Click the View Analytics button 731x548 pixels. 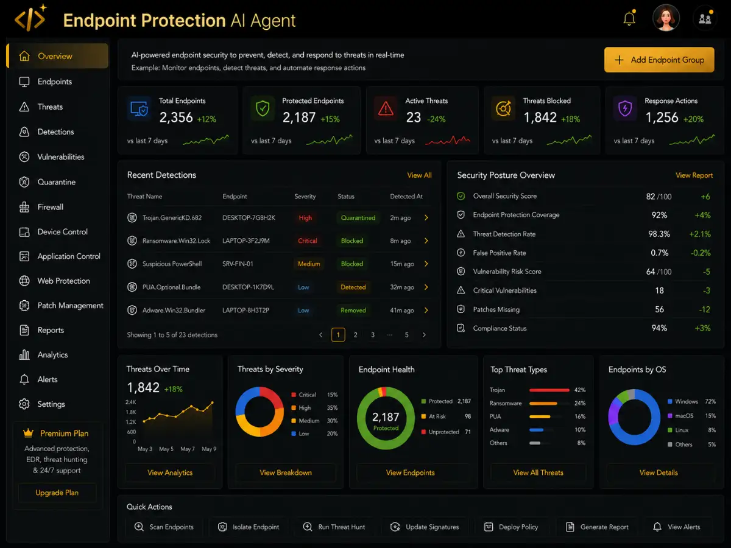[170, 472]
